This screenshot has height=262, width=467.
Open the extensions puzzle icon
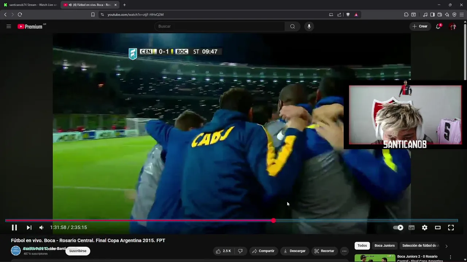(406, 15)
